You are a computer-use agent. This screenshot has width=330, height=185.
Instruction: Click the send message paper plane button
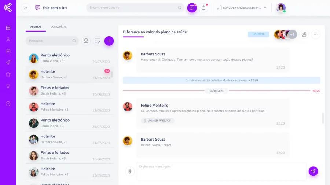coord(313,171)
